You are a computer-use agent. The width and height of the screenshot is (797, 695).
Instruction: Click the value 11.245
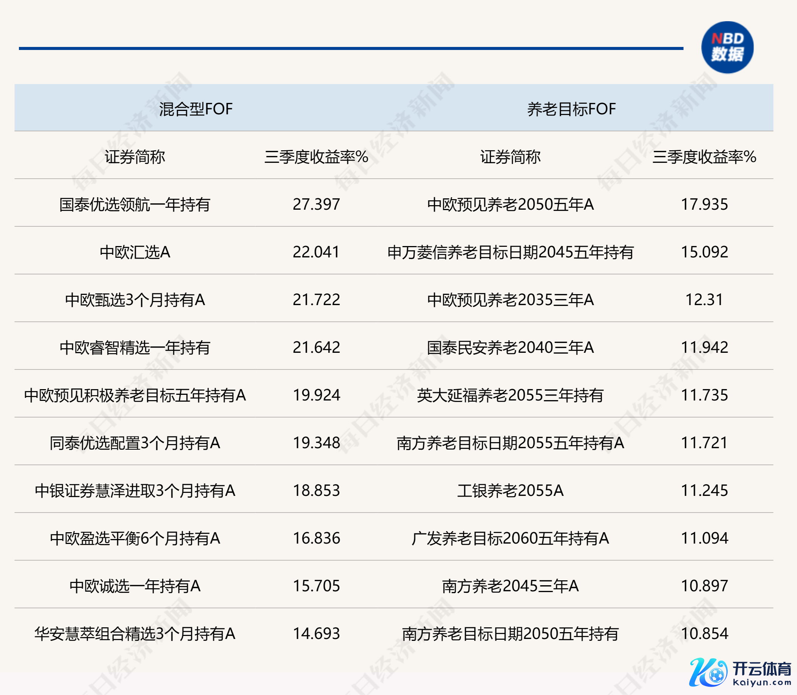(x=704, y=491)
